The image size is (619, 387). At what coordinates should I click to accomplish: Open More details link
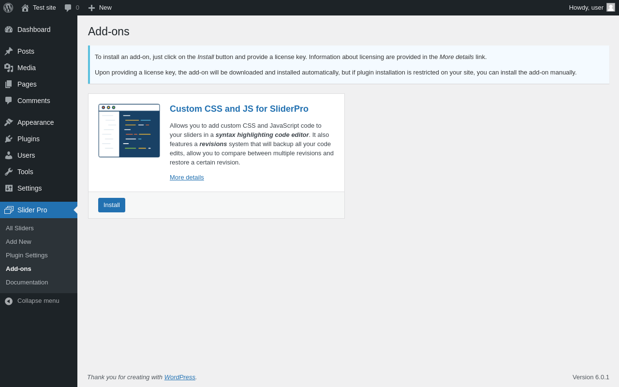[x=187, y=177]
